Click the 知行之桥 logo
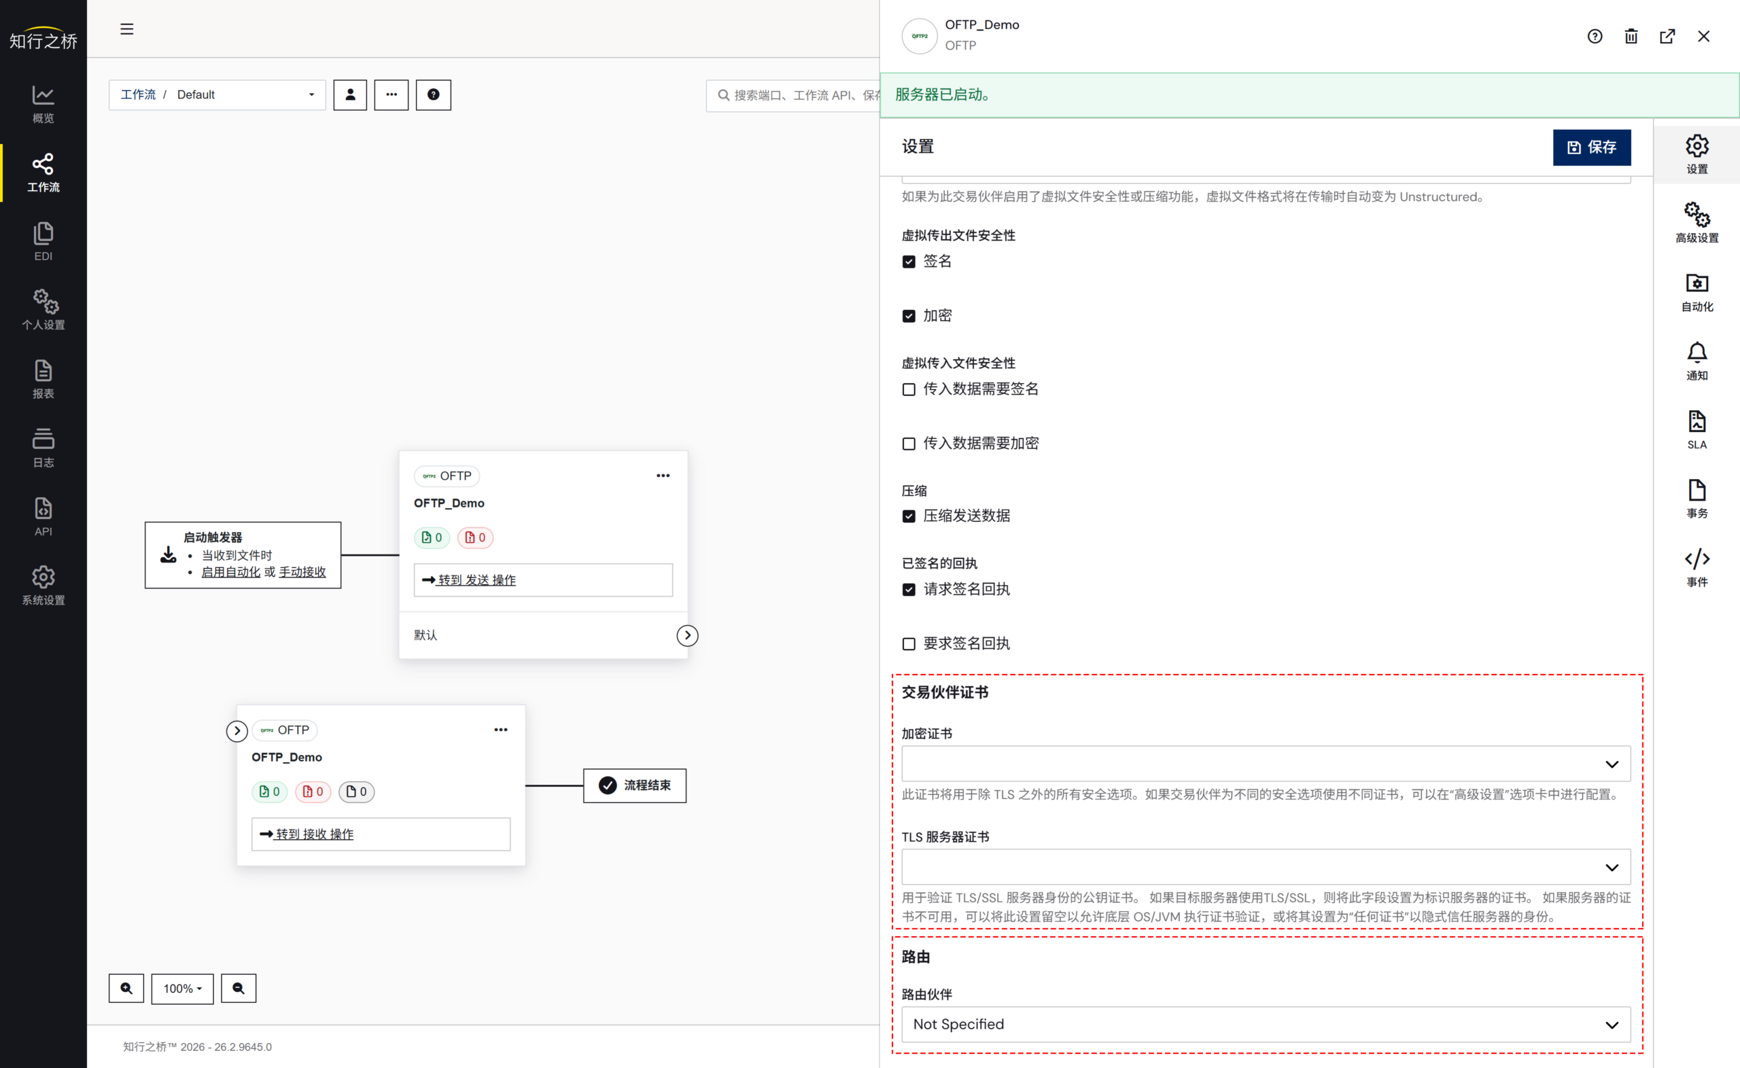Screen dimensions: 1740x1068 tap(43, 39)
